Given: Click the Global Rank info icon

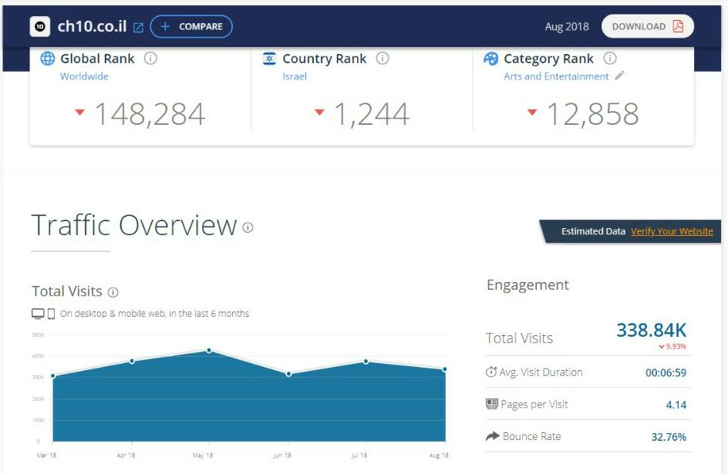Looking at the screenshot, I should (x=151, y=59).
